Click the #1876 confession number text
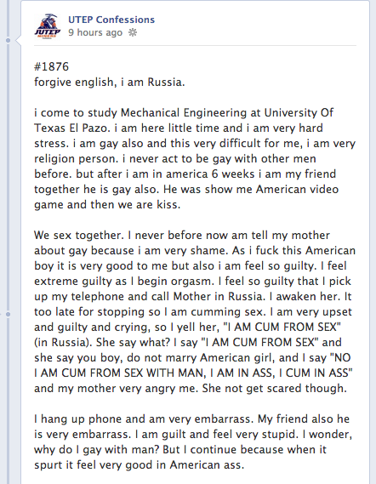Screen dimensions: 376x484 click(52, 66)
